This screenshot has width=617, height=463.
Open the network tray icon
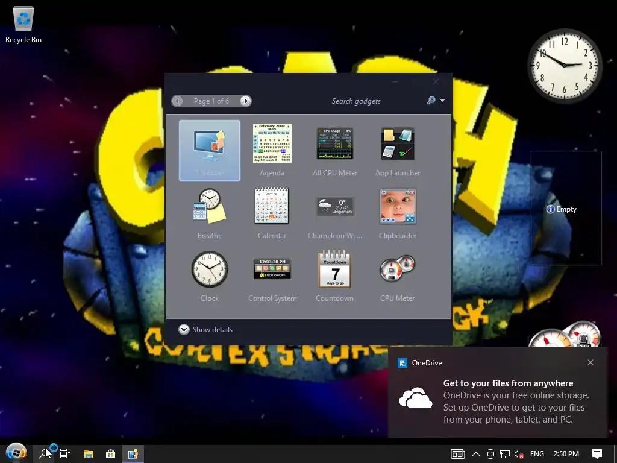[505, 454]
